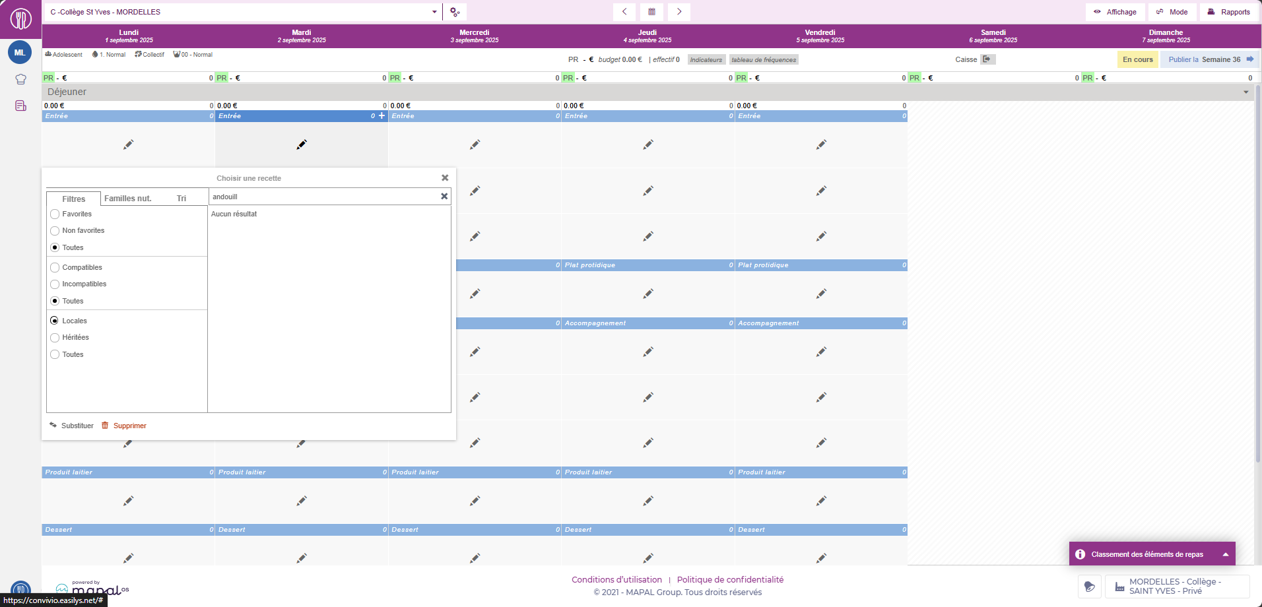Viewport: 1262px width, 607px height.
Task: Edit the Lundi Entrée cell with pencil icon
Action: [x=129, y=144]
